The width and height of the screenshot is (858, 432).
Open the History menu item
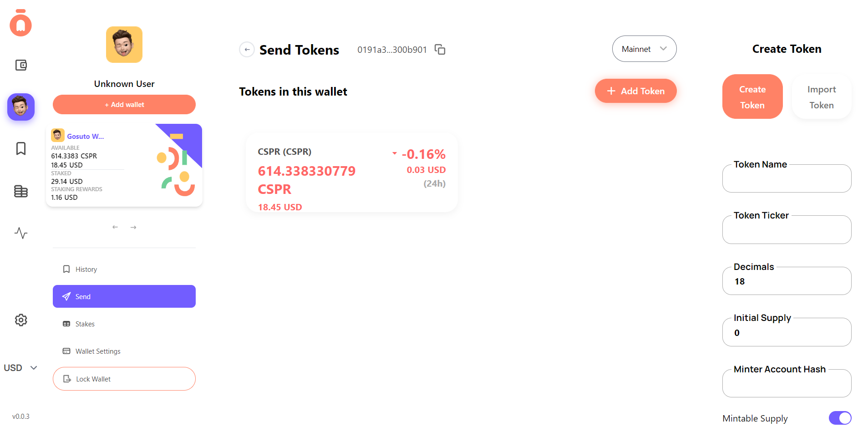point(86,269)
